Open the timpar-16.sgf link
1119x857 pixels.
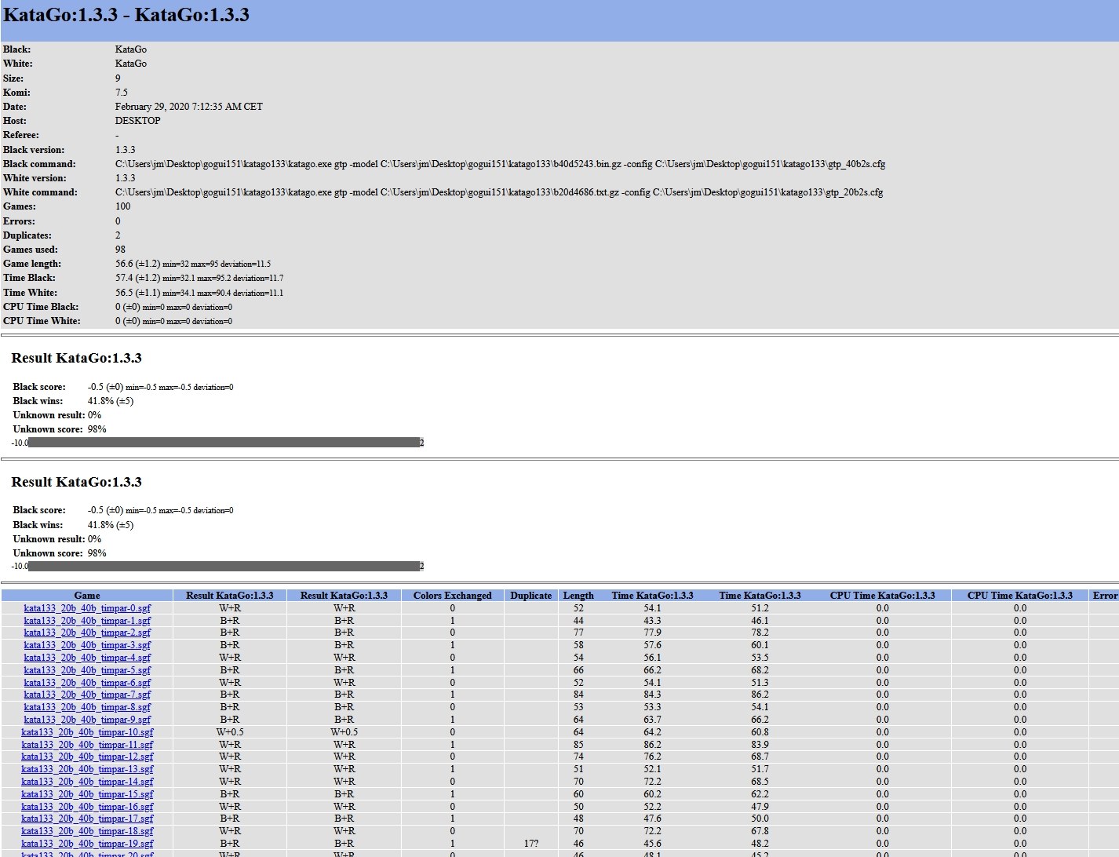point(87,807)
